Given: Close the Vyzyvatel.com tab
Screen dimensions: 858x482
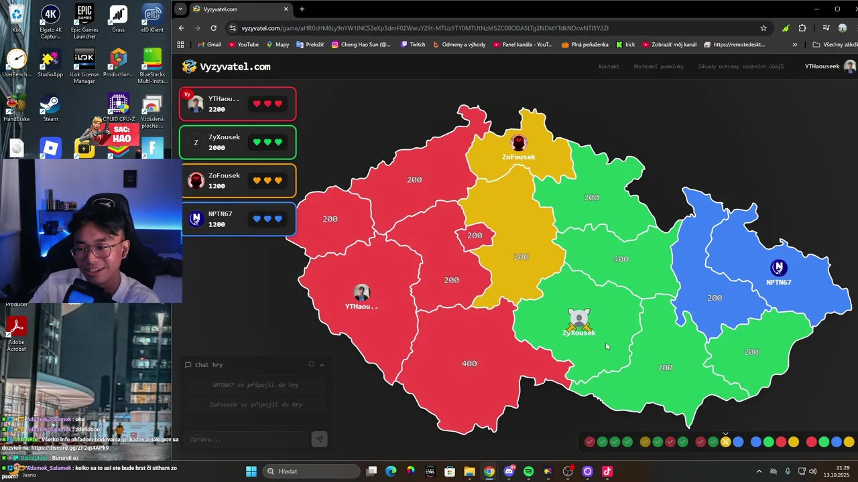Looking at the screenshot, I should [286, 9].
